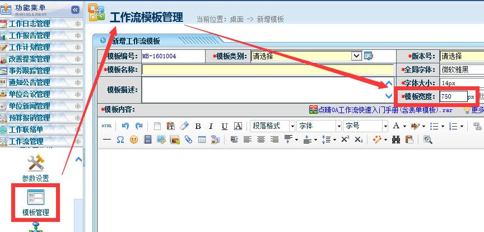Image resolution: width=484 pixels, height=232 pixels.
Task: Switch editor to HTML source mode
Action: (x=106, y=126)
